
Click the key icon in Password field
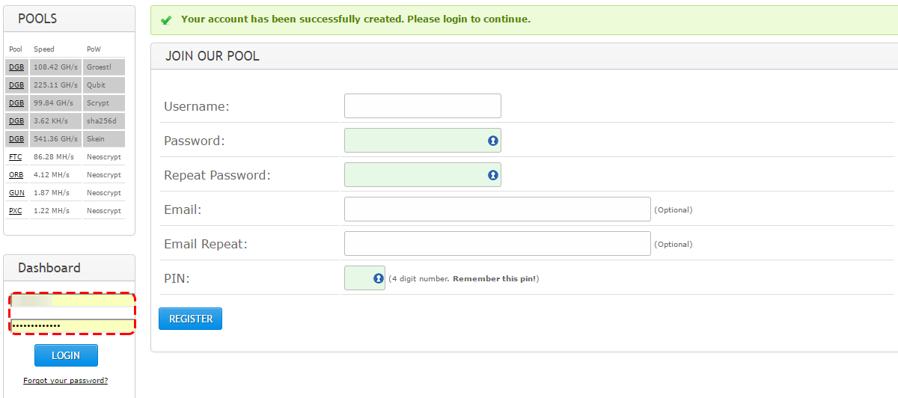coord(493,141)
